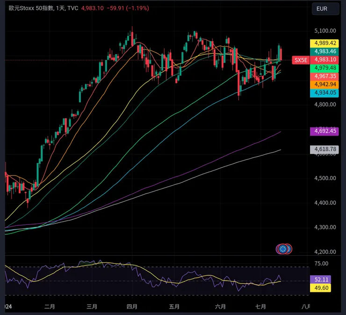Click the 4,983.10 current price label
Image resolution: width=346 pixels, height=315 pixels.
[x=325, y=60]
